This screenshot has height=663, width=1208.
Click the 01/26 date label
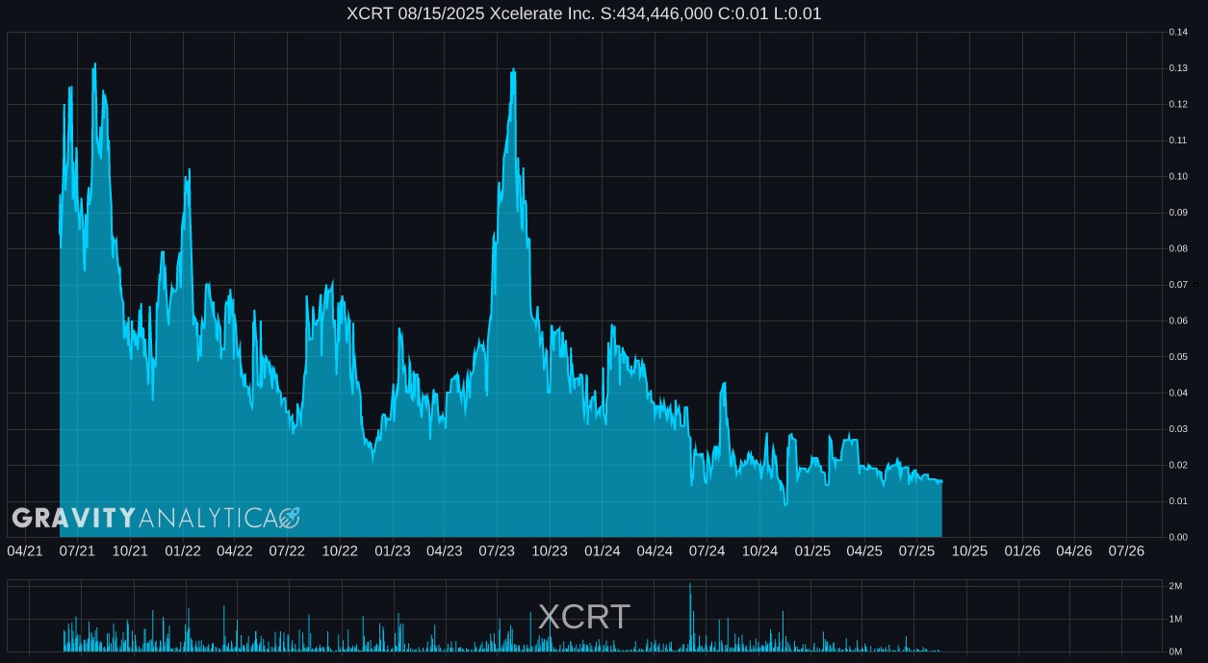click(1022, 551)
